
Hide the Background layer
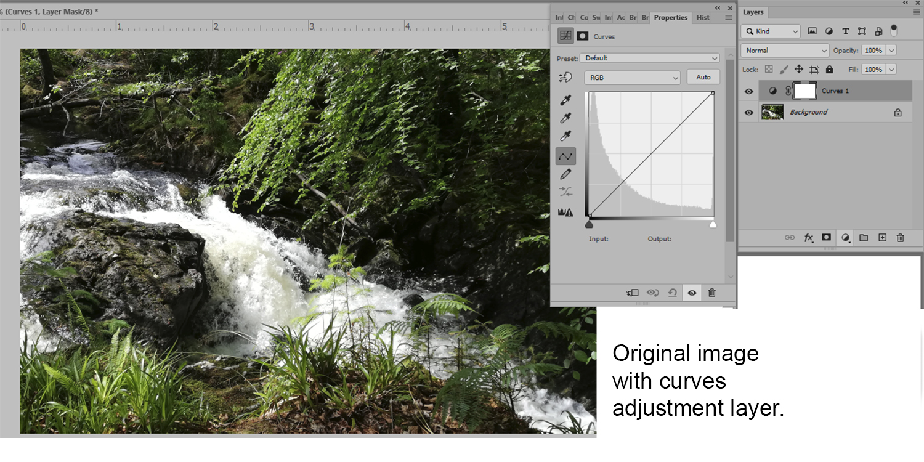click(x=748, y=111)
